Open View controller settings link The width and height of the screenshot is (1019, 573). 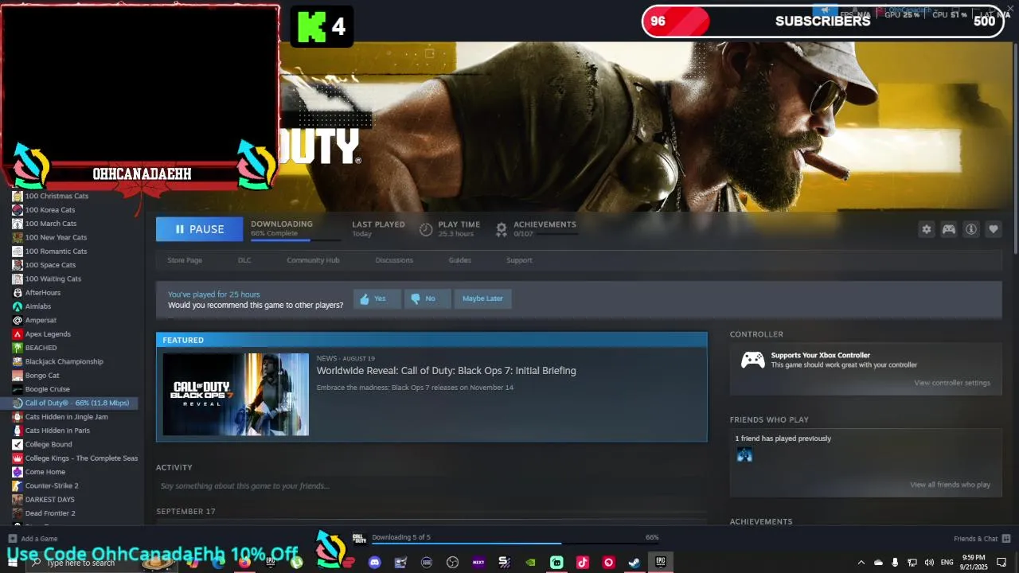952,383
